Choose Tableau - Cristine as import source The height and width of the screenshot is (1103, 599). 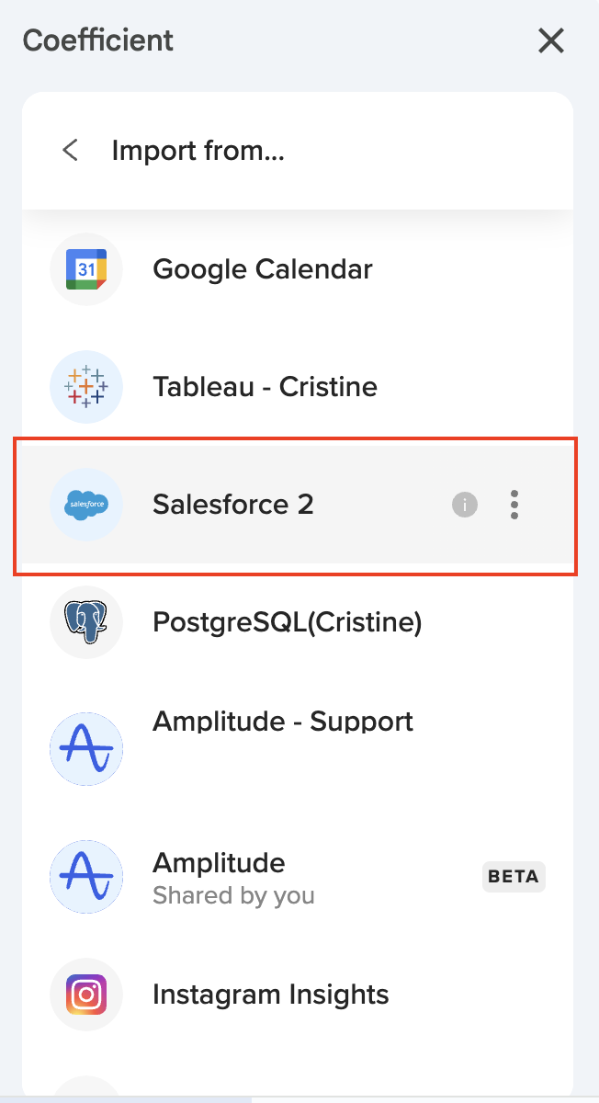click(x=264, y=386)
